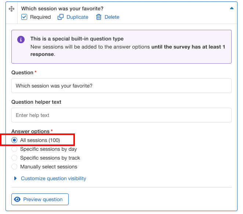
Task: Click the Duplicate link text
Action: [x=77, y=17]
